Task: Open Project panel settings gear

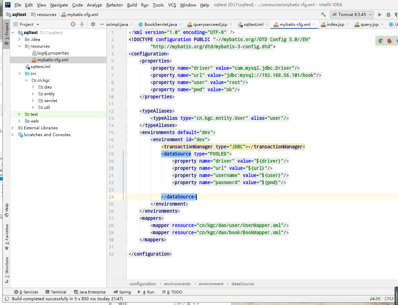Action: (x=93, y=25)
